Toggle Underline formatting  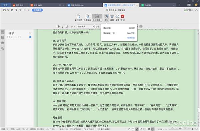(x=67, y=26)
